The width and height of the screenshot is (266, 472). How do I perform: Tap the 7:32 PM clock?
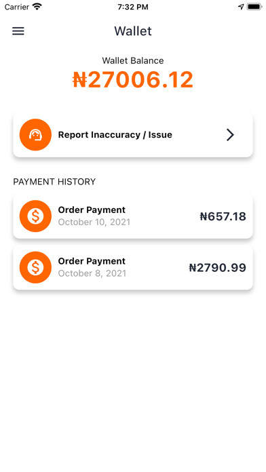(x=133, y=7)
